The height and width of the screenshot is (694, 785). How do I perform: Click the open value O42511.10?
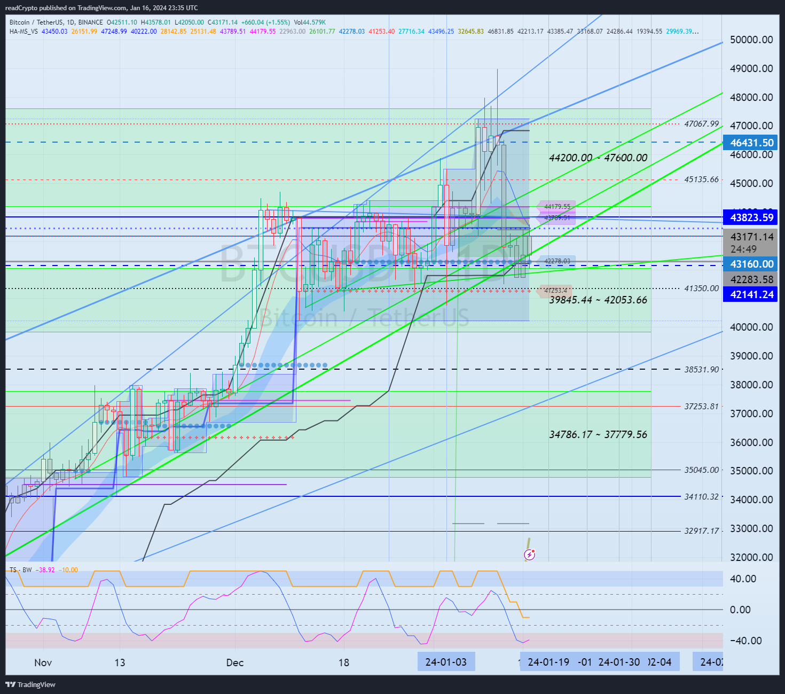pos(122,22)
